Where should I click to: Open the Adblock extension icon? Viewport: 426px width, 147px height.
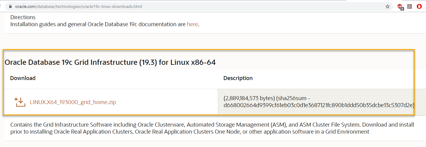(x=400, y=7)
